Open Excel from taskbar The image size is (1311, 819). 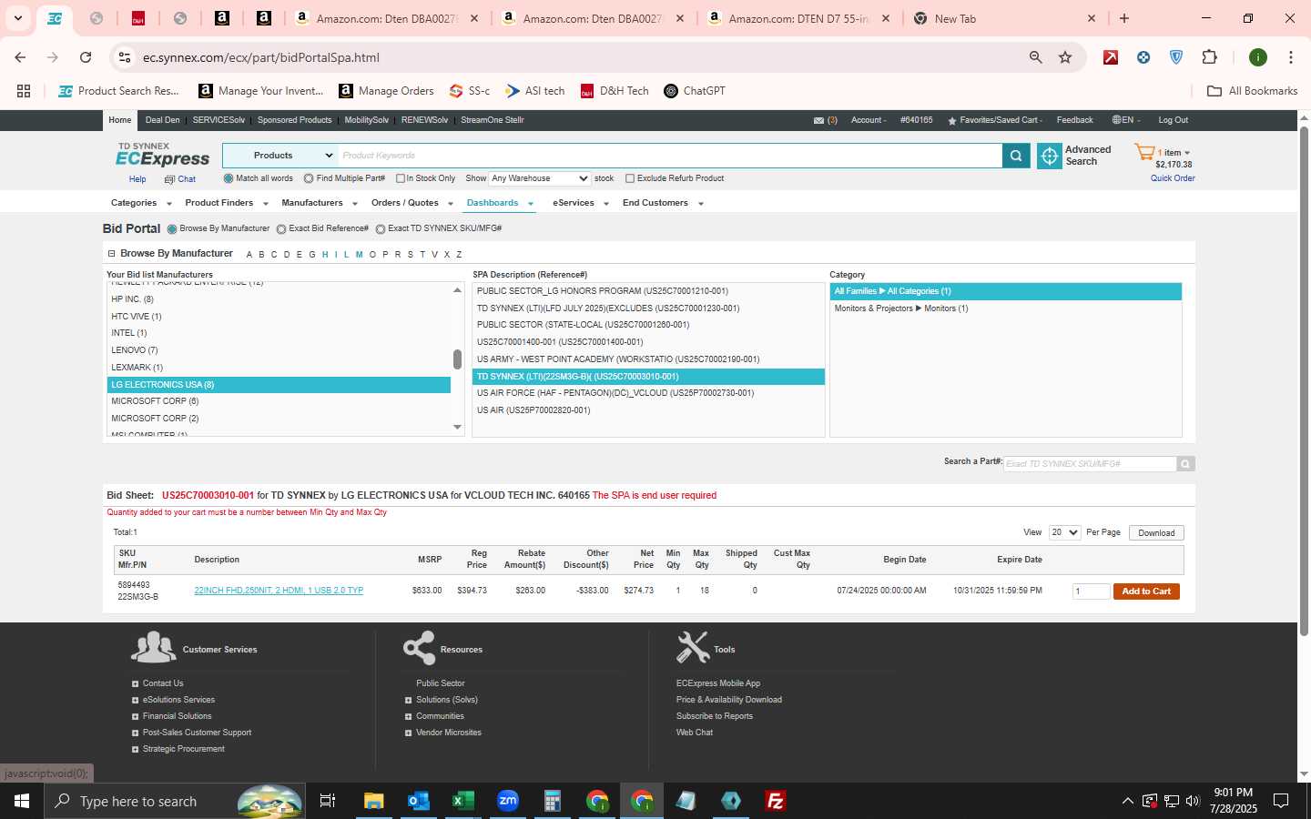tap(462, 801)
